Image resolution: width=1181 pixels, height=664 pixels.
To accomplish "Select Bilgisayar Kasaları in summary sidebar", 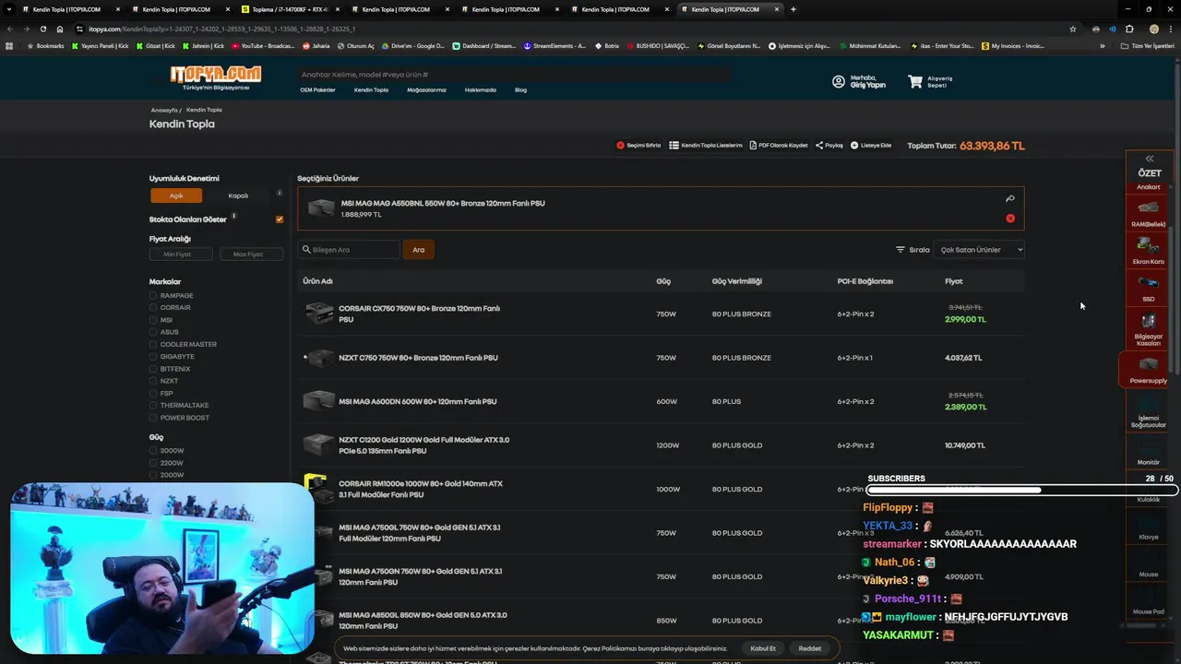I will point(1149,329).
